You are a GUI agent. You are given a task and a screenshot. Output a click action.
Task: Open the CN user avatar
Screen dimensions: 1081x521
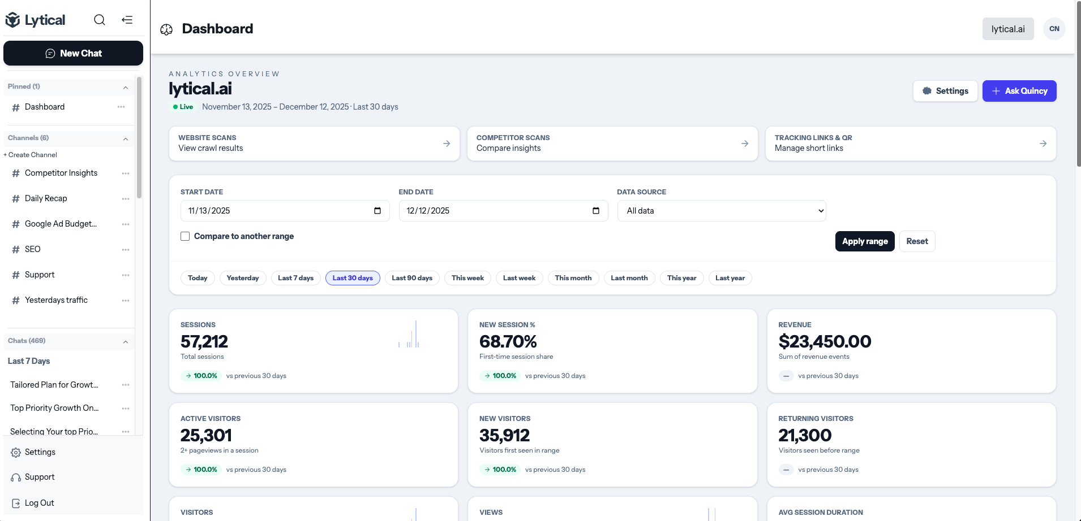pyautogui.click(x=1054, y=29)
